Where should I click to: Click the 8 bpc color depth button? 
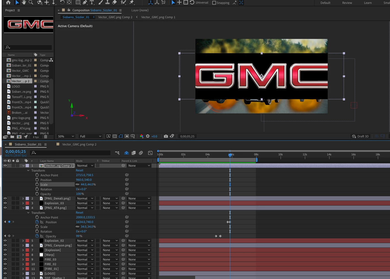pyautogui.click(x=36, y=137)
